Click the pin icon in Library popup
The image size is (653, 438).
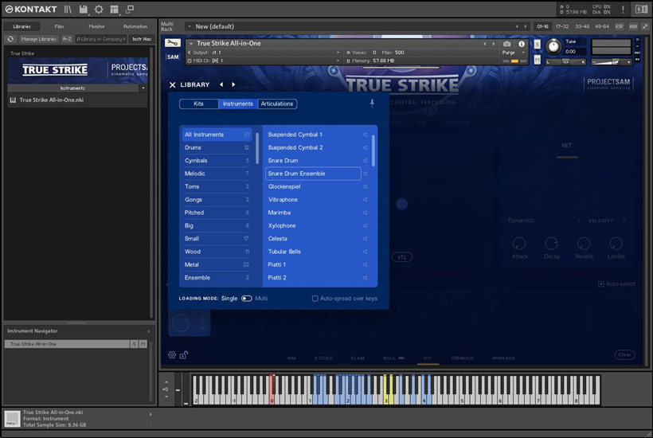[371, 104]
